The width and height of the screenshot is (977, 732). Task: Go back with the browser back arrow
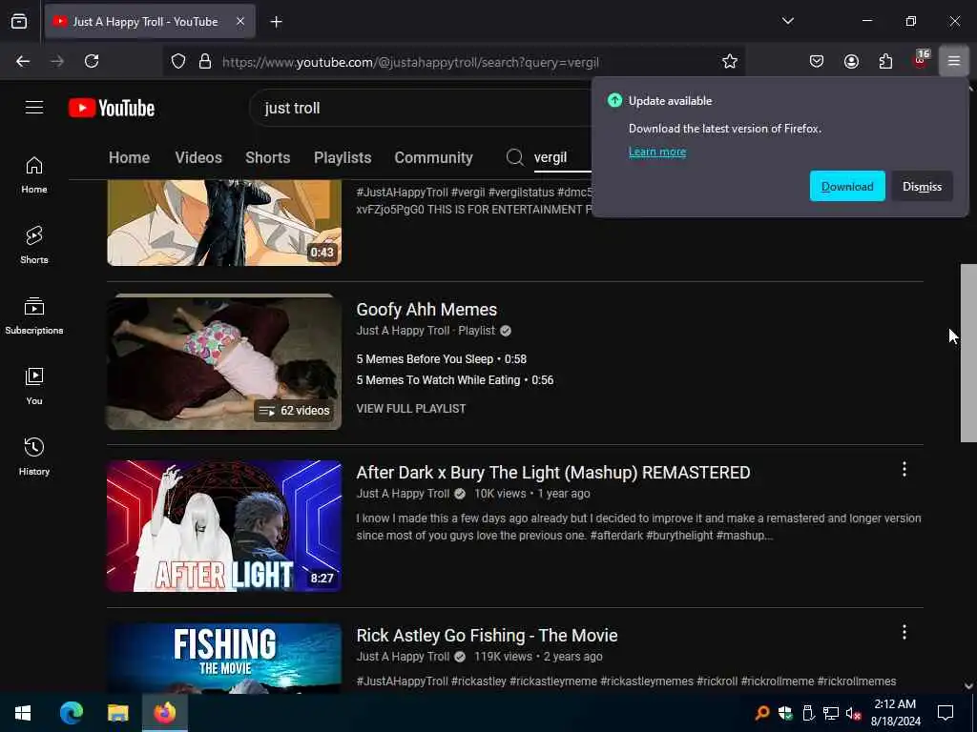pyautogui.click(x=23, y=61)
